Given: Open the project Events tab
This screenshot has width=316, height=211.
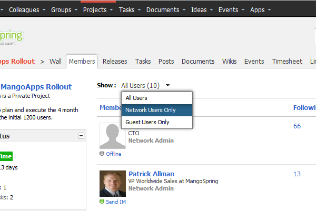Looking at the screenshot, I should point(254,62).
